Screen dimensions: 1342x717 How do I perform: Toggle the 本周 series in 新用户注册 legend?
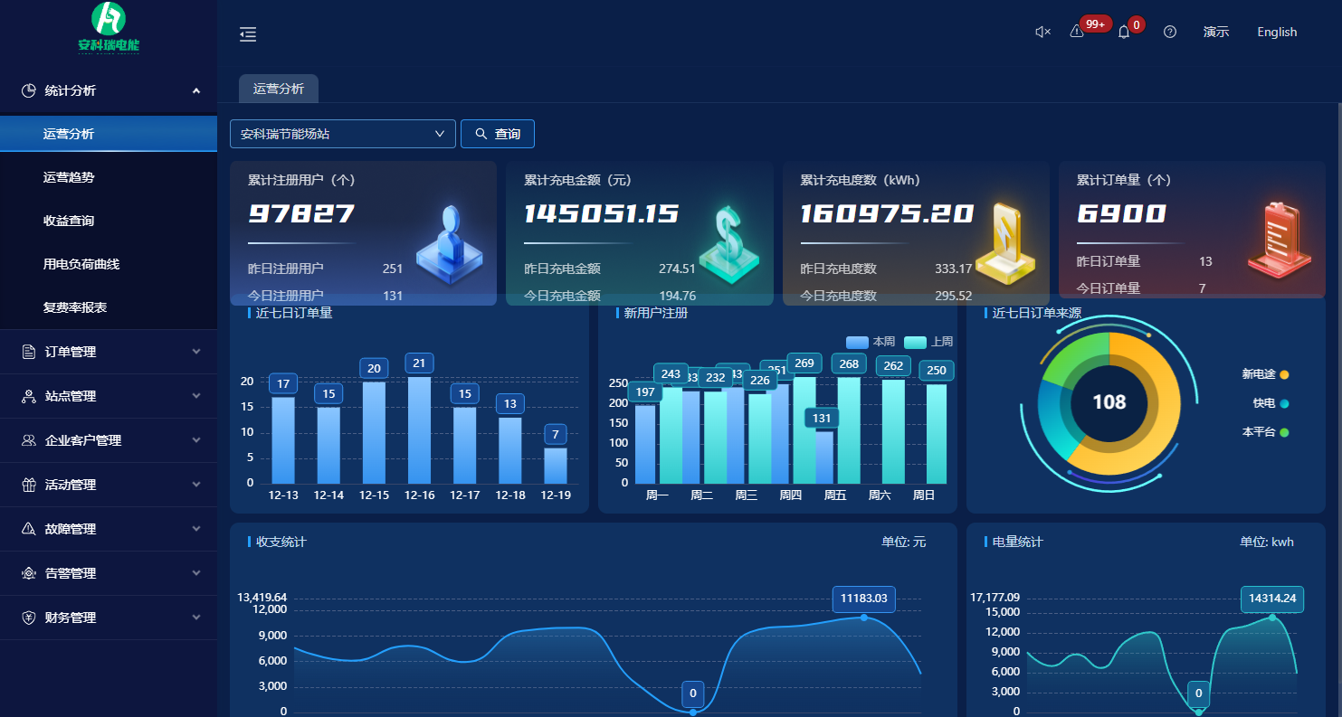coord(871,342)
